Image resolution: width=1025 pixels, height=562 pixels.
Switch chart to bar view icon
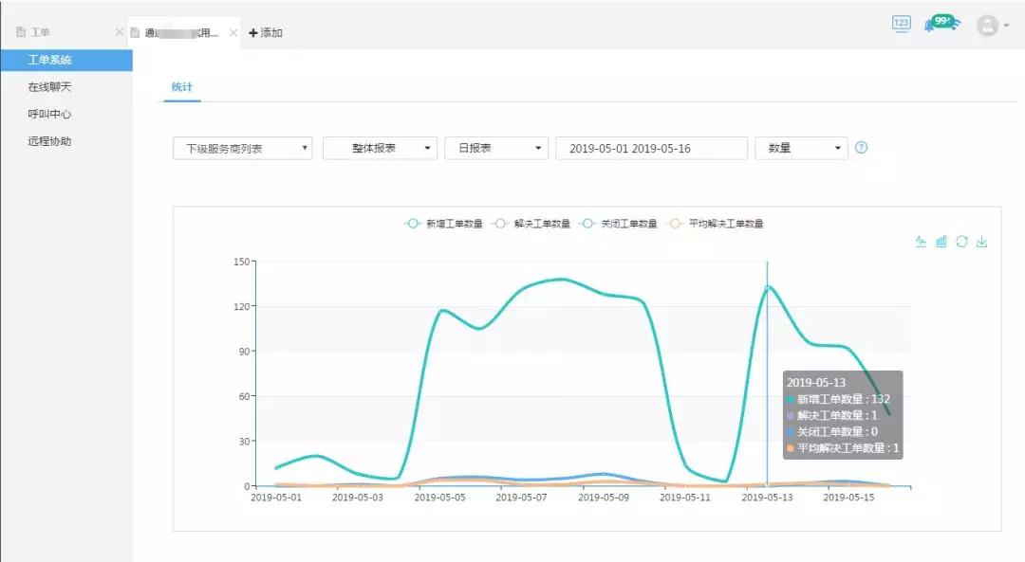(941, 242)
